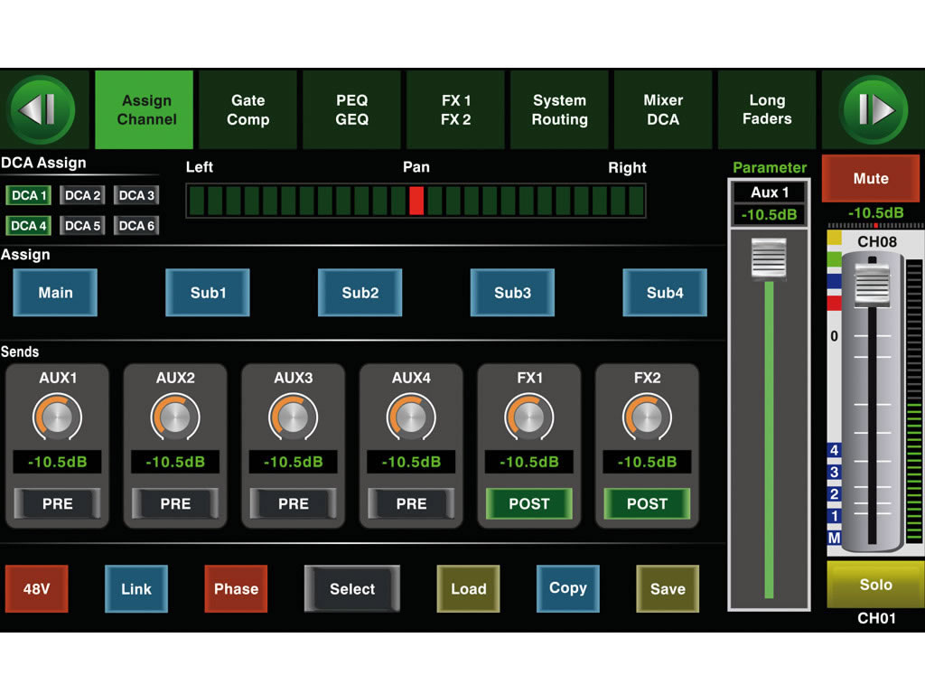Click the AUX3 send knob
925x694 pixels.
(x=293, y=417)
